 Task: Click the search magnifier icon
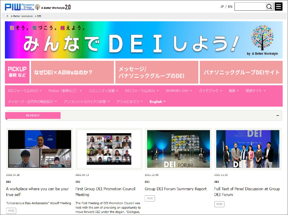coord(269,6)
